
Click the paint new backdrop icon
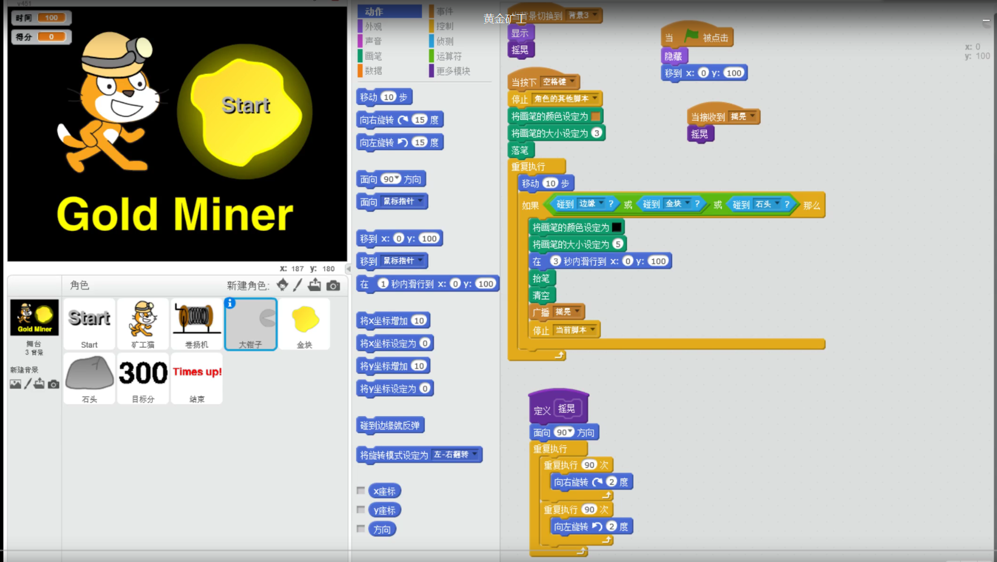click(28, 384)
